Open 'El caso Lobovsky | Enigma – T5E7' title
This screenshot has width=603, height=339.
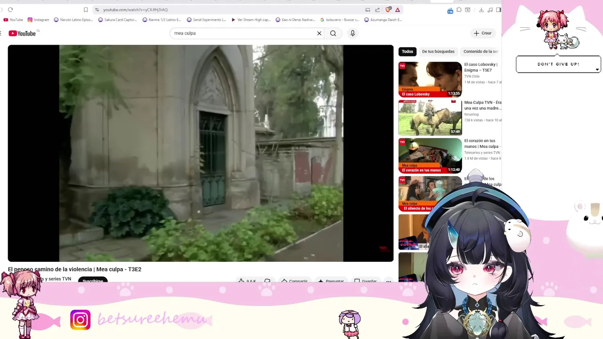(x=481, y=67)
